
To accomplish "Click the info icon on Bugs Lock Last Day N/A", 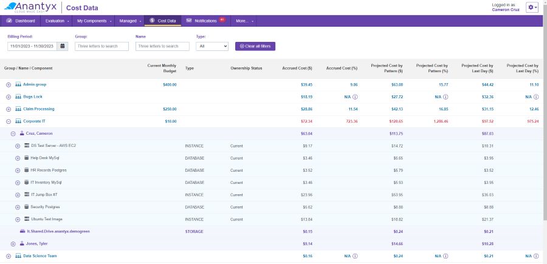I will pos(536,97).
